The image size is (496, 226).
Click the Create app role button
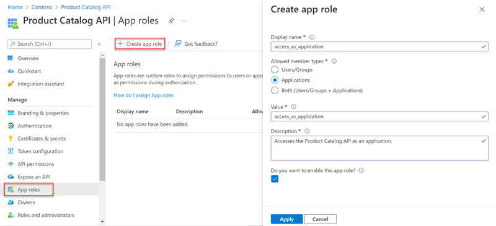[x=139, y=43]
